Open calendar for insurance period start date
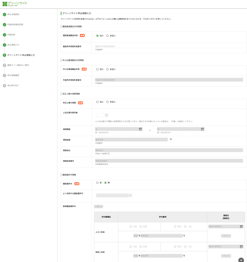247x262 pixels. coord(140,129)
